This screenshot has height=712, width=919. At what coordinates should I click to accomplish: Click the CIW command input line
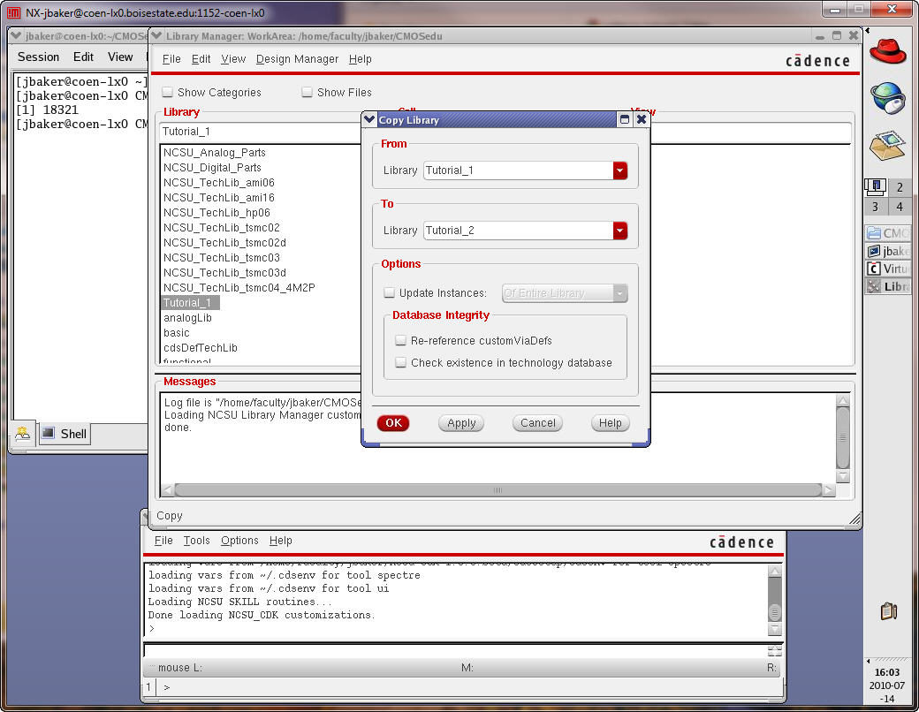456,650
